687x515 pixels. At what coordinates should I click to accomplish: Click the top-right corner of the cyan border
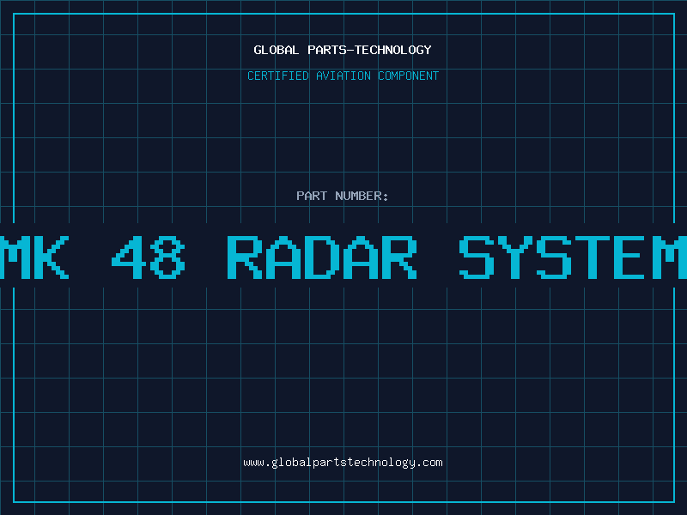(673, 14)
